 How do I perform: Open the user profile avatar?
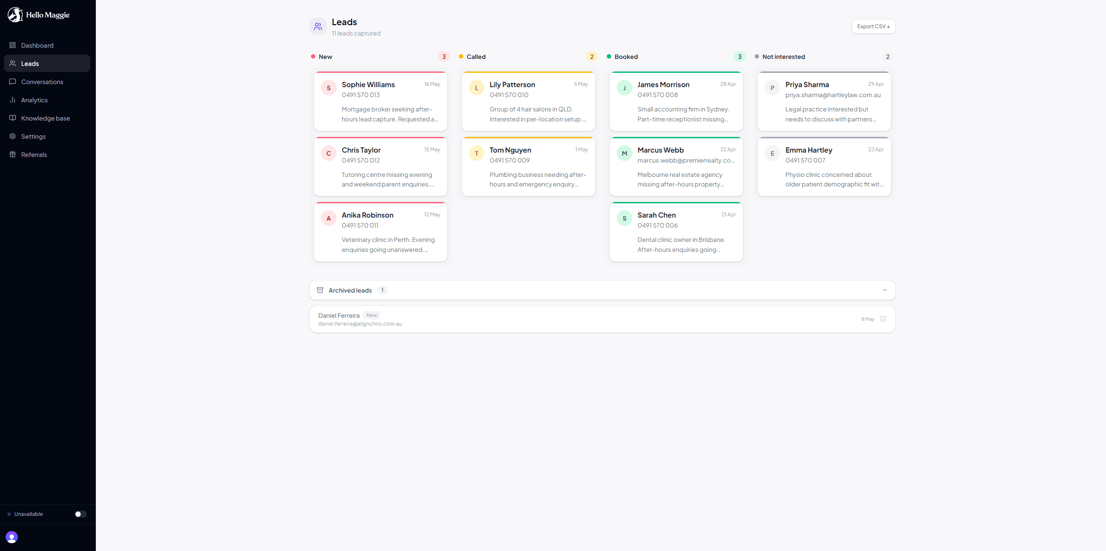tap(12, 537)
